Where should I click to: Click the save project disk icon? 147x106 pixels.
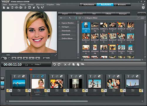click(x=12, y=8)
